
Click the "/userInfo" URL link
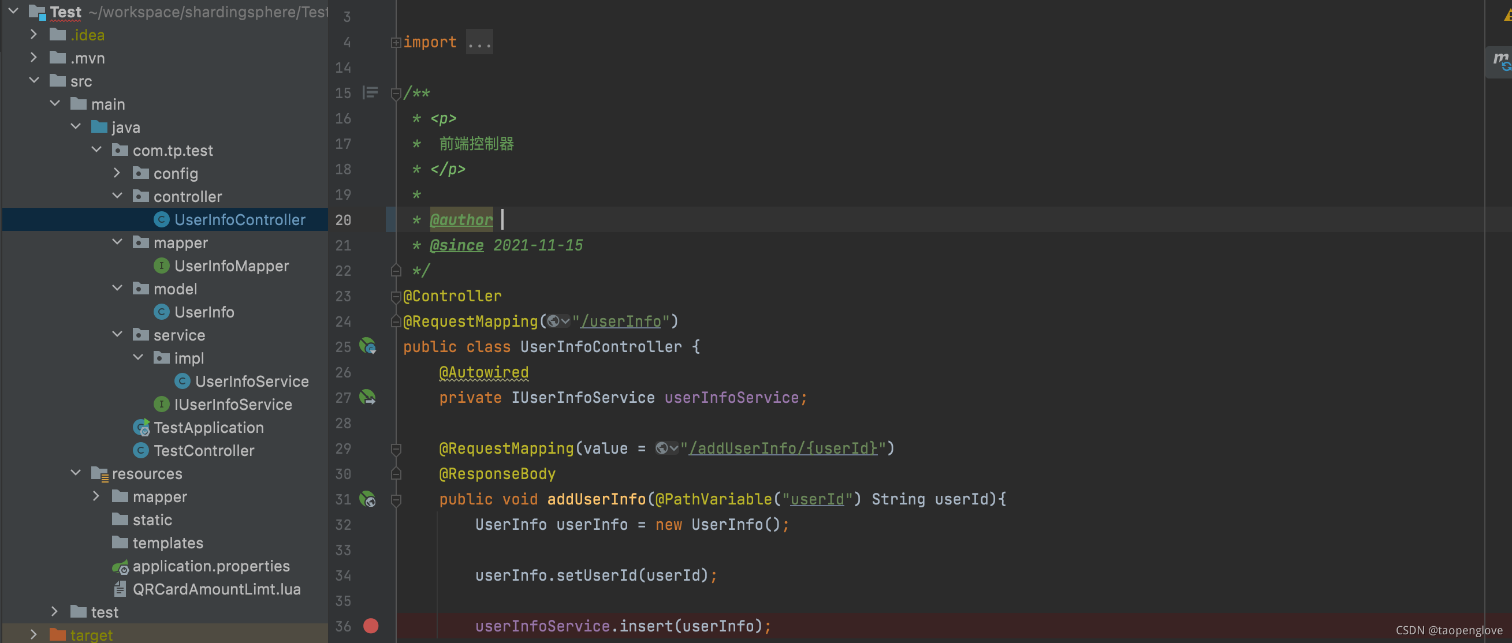point(621,321)
